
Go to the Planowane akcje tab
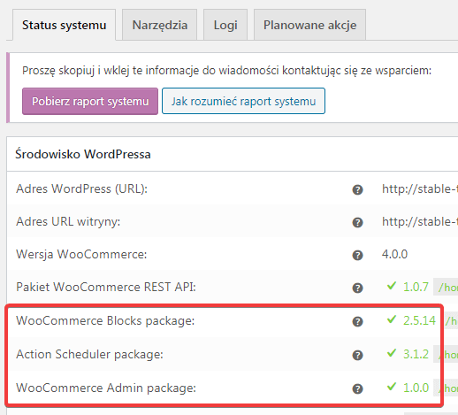[309, 25]
